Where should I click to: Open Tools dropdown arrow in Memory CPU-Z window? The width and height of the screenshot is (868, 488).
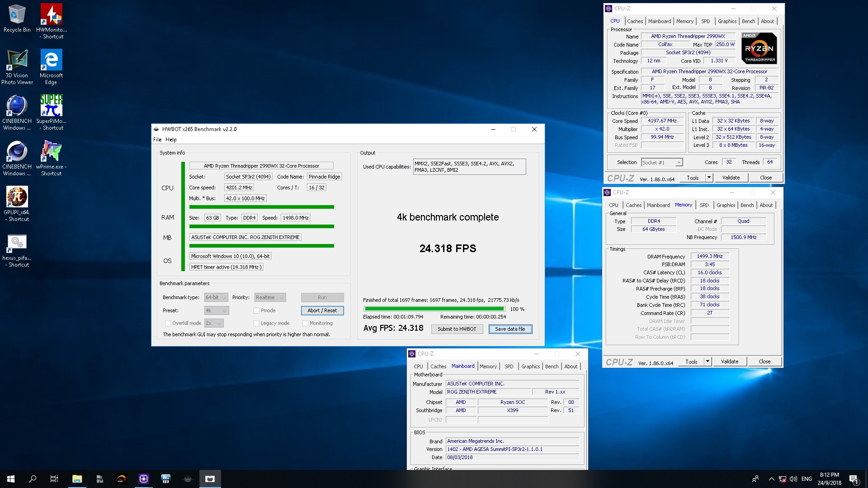(708, 361)
